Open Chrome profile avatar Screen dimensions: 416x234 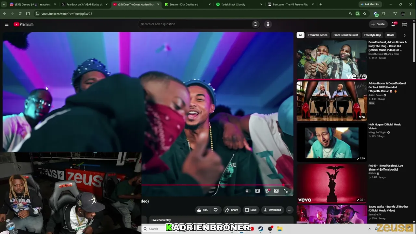tap(403, 14)
